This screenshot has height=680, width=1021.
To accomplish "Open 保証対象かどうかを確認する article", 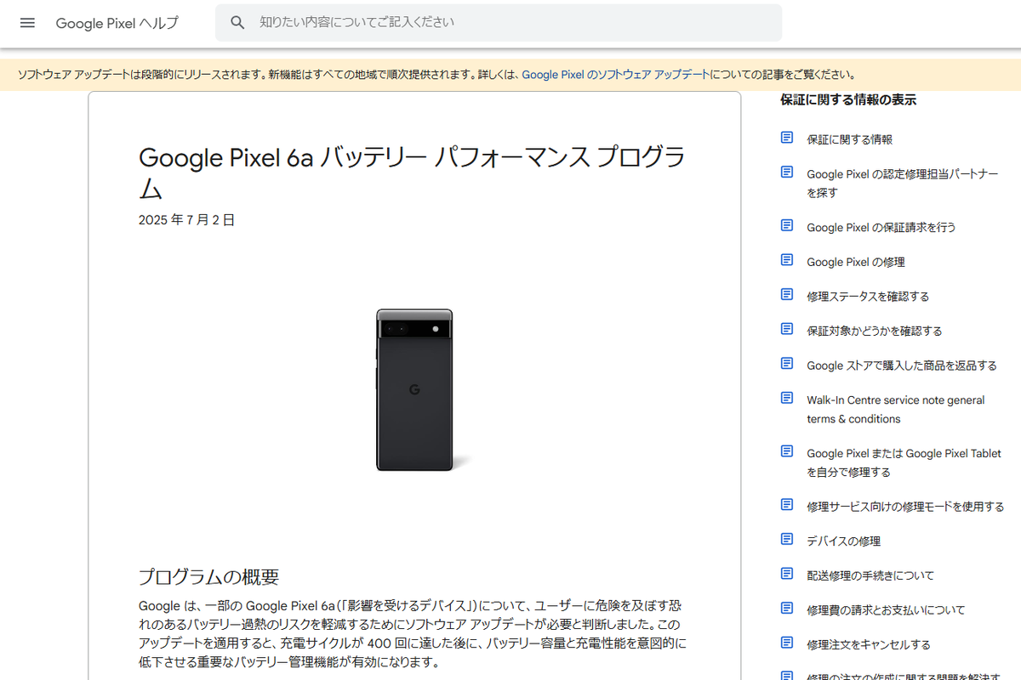I will (875, 331).
